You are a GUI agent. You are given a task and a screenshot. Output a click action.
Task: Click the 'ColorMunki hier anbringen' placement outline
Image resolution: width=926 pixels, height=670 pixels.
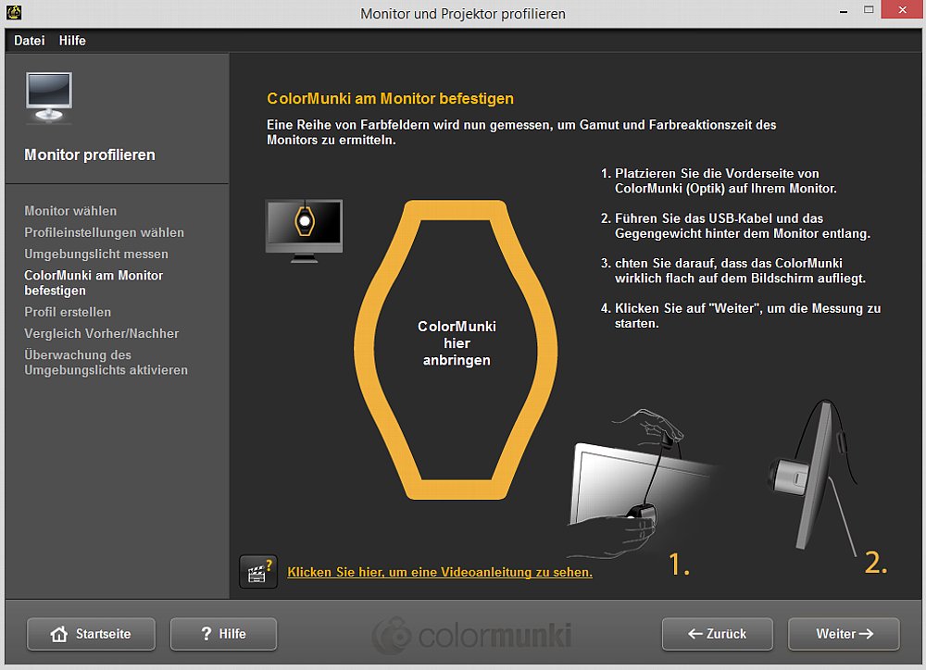(x=456, y=350)
